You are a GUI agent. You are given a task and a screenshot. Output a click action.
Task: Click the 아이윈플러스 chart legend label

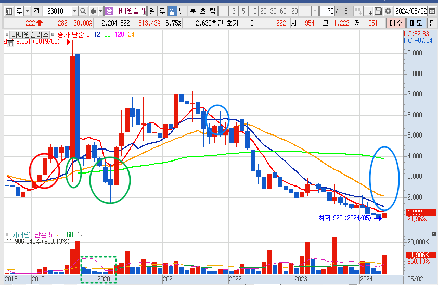pos(30,35)
